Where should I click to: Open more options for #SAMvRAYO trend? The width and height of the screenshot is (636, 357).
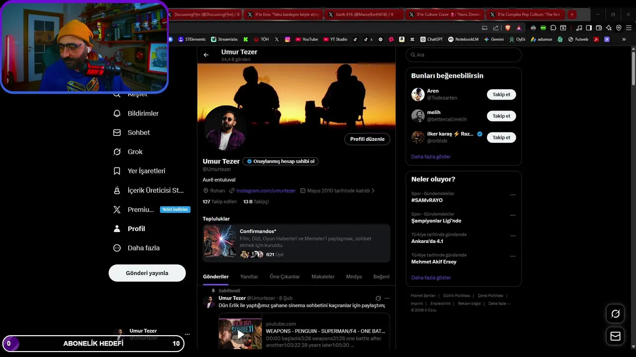pos(513,195)
